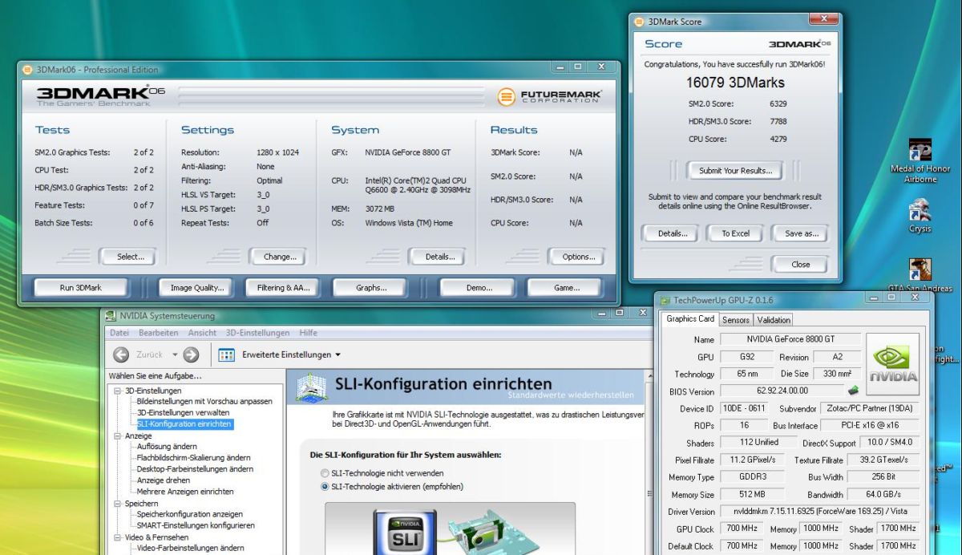Select 'Anzeige drehen' tree item
This screenshot has height=555, width=962.
tap(164, 480)
